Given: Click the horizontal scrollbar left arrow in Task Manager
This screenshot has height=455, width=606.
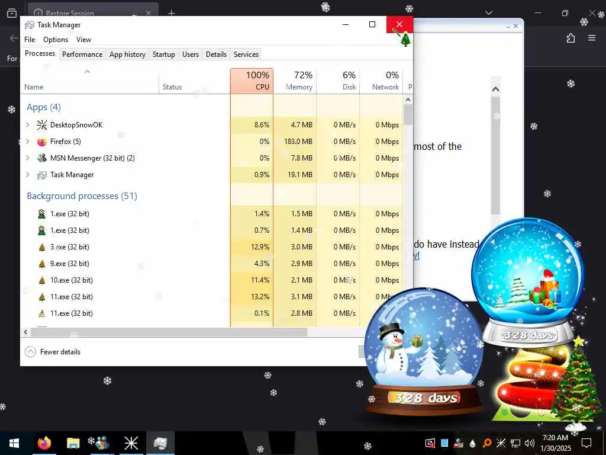Looking at the screenshot, I should 25,332.
